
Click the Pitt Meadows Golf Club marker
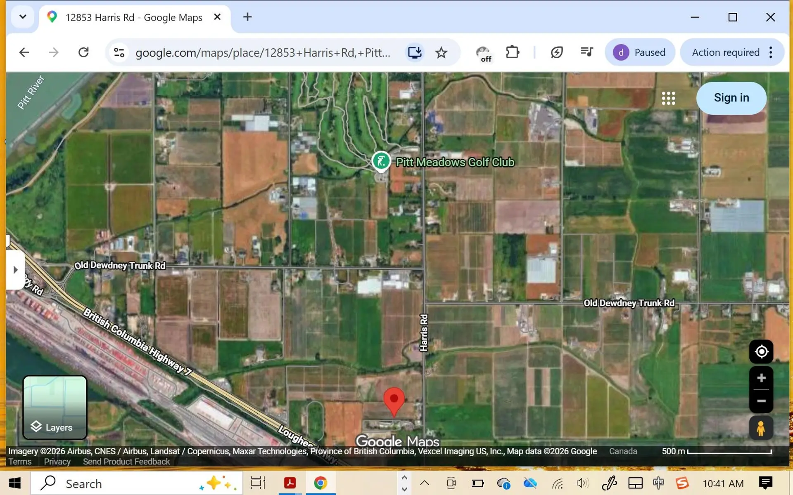[x=381, y=161]
